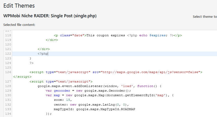Image resolution: width=217 pixels, height=117 pixels.
Task: Click line number 134 in the gutter
Action: 8,114
